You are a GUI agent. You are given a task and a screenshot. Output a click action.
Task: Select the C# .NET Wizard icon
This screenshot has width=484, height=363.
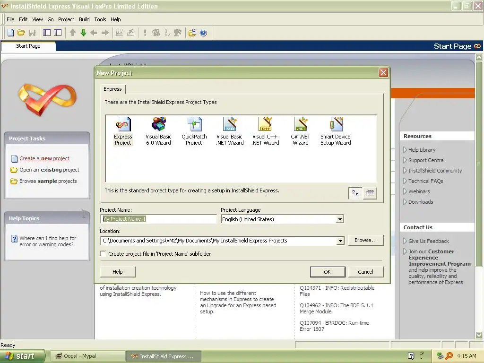click(x=301, y=131)
